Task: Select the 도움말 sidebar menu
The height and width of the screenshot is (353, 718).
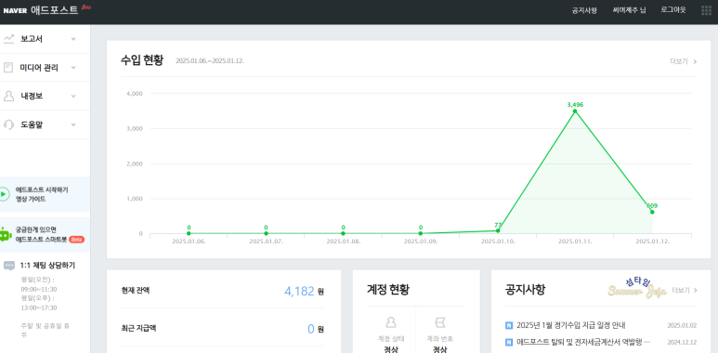Action: 45,124
